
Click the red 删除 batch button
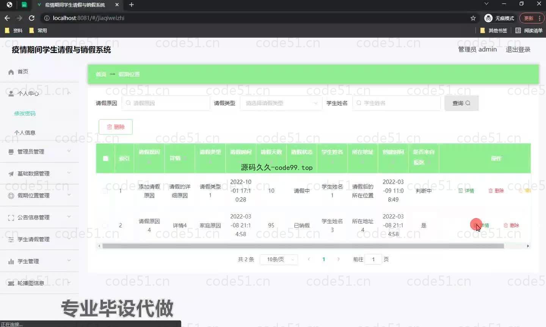tap(116, 127)
